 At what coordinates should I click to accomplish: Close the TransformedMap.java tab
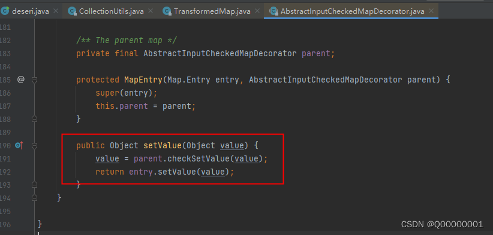click(257, 11)
